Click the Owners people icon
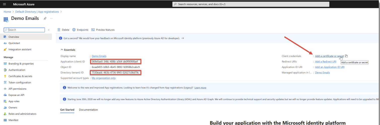This screenshot has width=380, height=125. pyautogui.click(x=5, y=108)
